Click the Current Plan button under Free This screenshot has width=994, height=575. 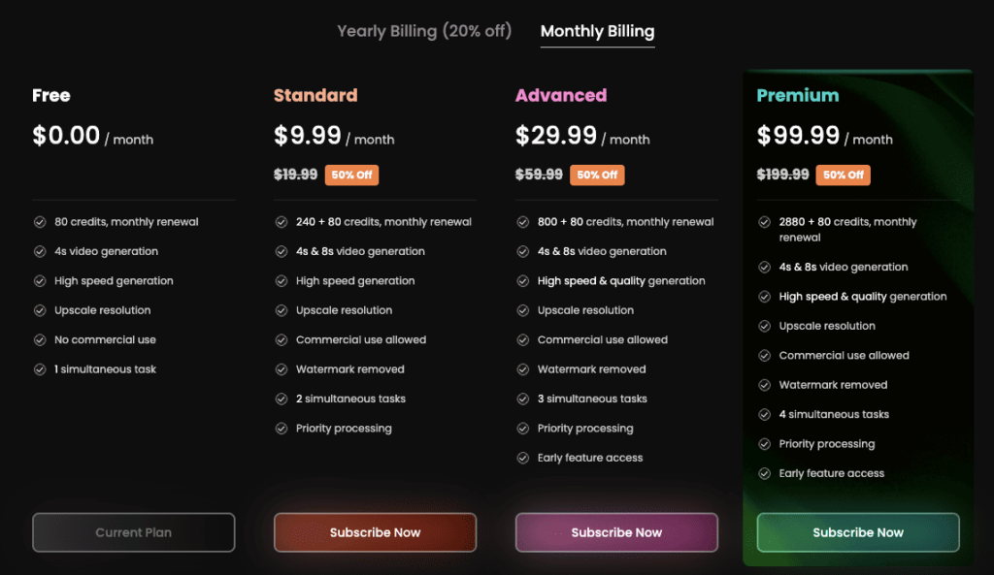coord(134,532)
